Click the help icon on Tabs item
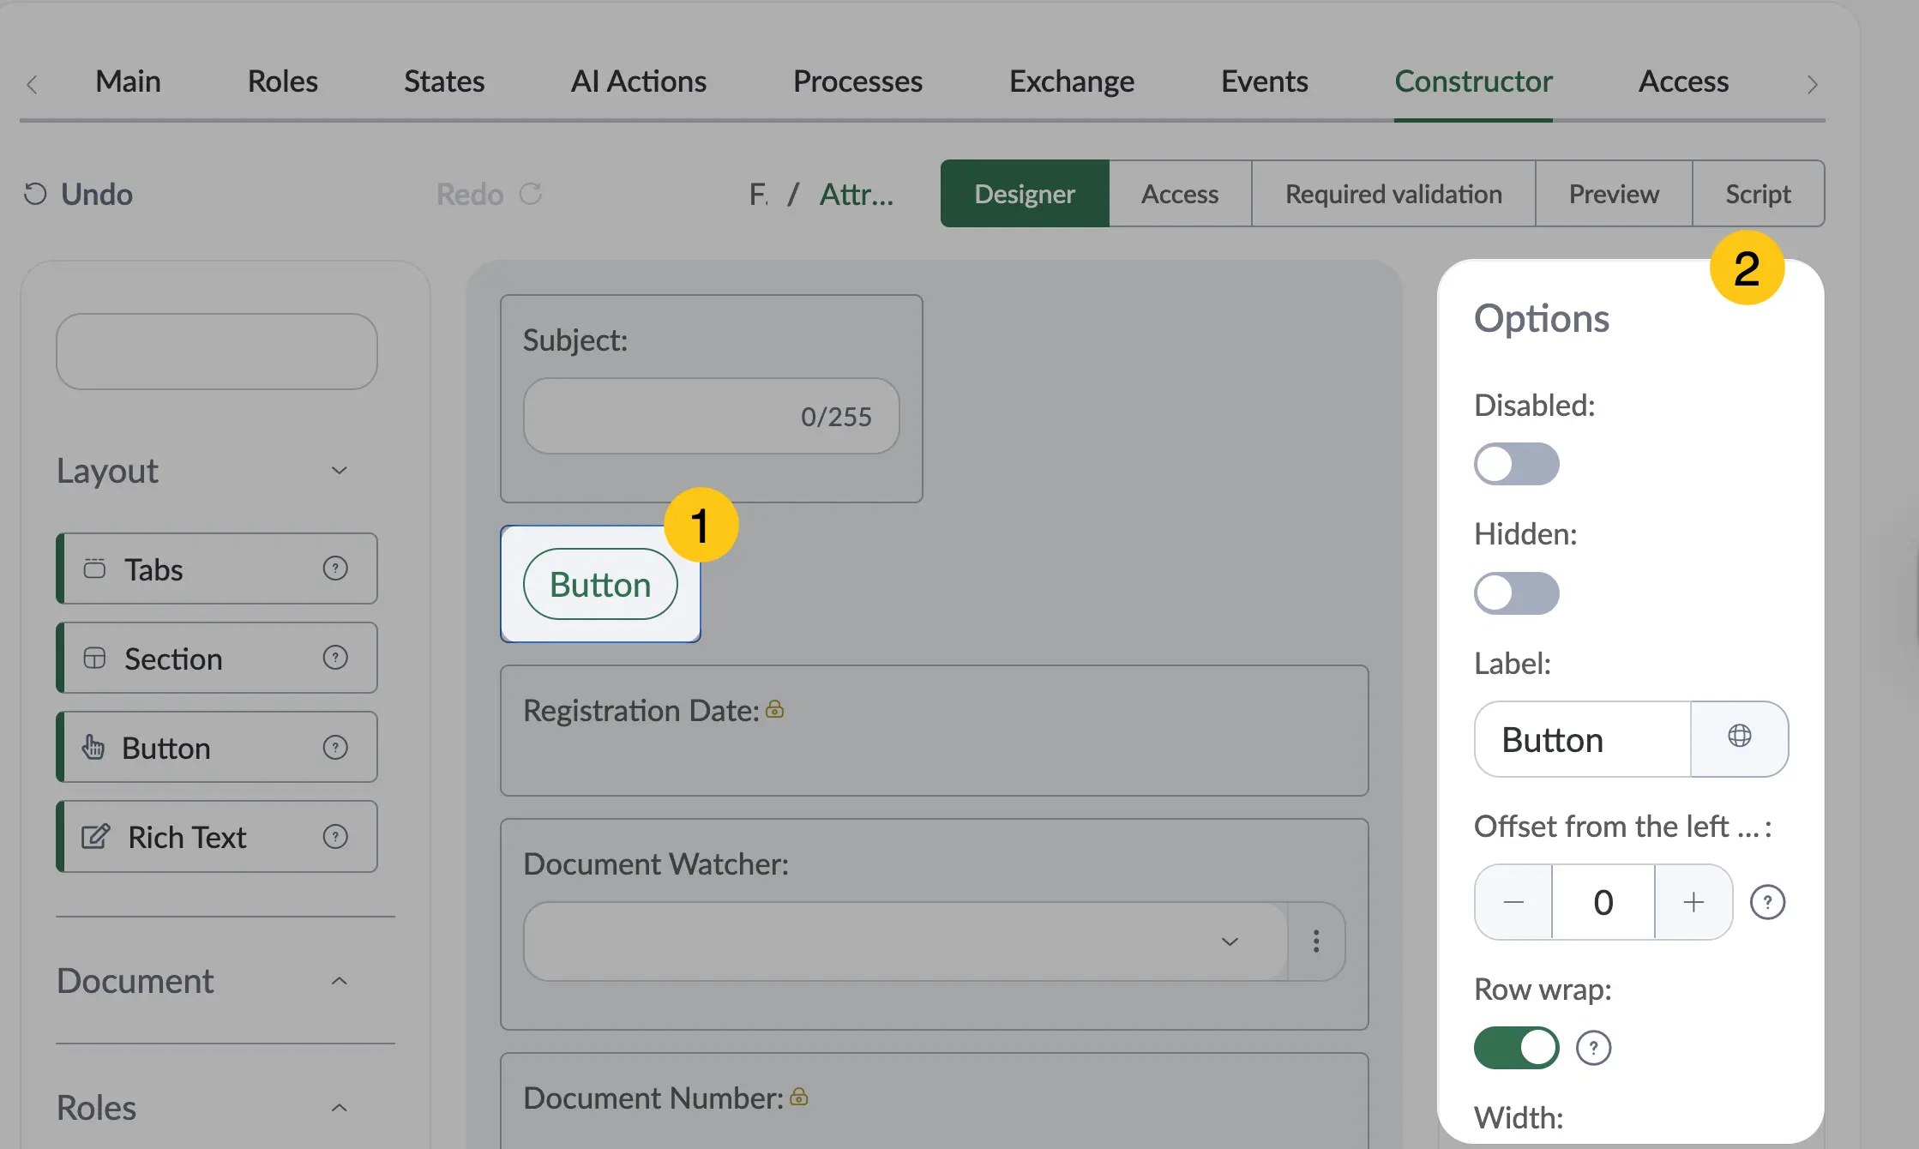This screenshot has height=1149, width=1919. (x=335, y=568)
